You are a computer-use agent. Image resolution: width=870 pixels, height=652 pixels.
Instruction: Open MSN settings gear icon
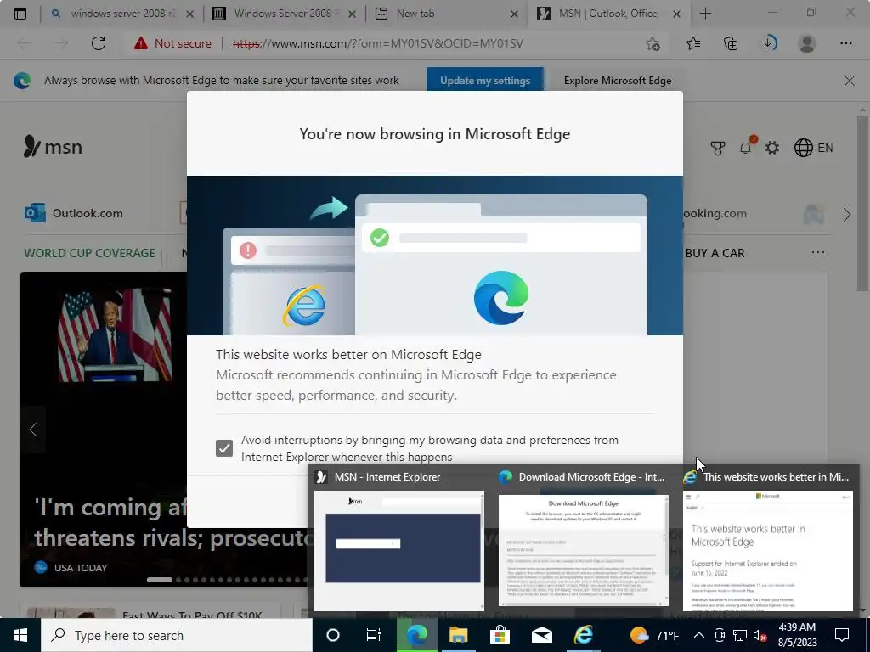pyautogui.click(x=772, y=148)
